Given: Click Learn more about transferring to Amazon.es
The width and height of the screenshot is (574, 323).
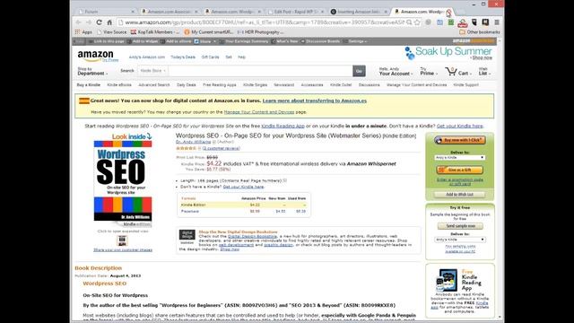Looking at the screenshot, I should 315,100.
